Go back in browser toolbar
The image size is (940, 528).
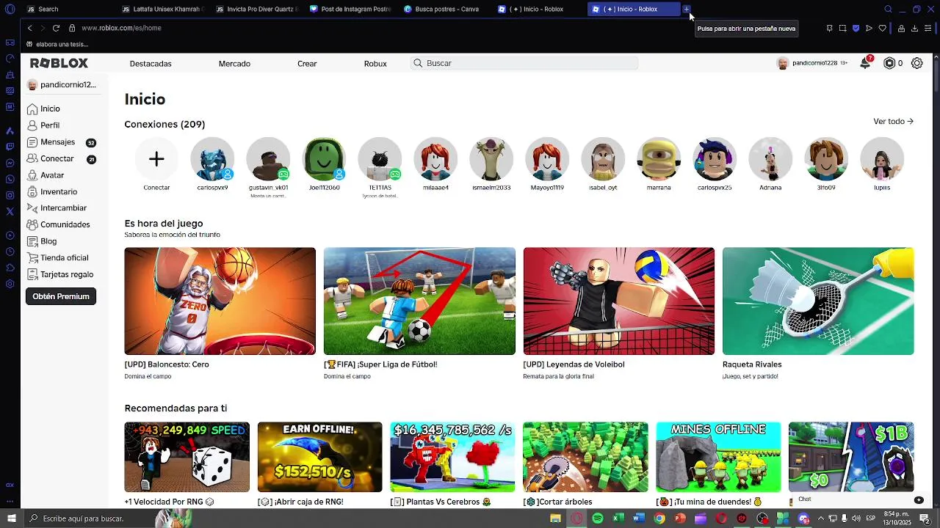pyautogui.click(x=29, y=28)
